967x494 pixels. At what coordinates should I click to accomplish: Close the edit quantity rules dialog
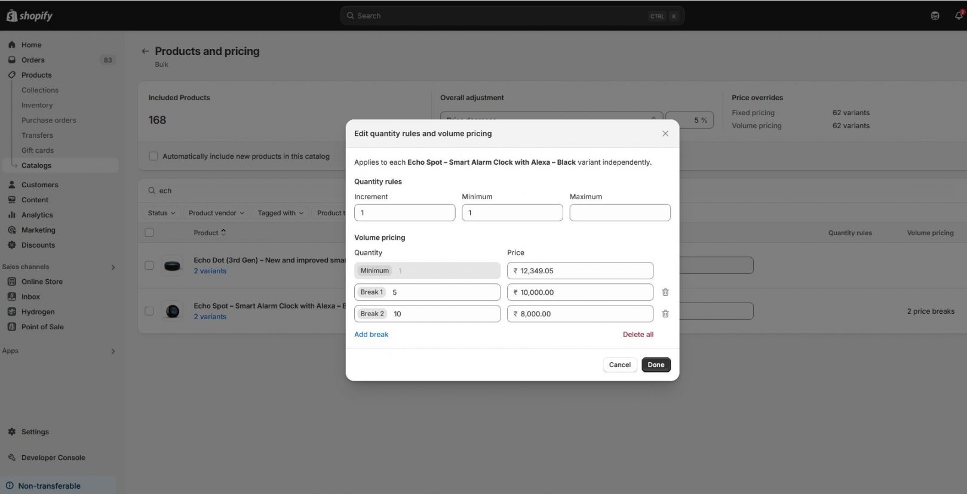click(665, 134)
